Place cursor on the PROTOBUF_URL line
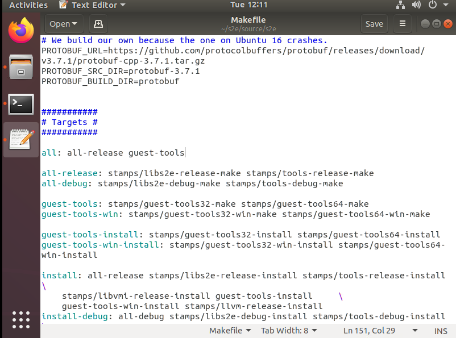This screenshot has height=338, width=456. [233, 51]
